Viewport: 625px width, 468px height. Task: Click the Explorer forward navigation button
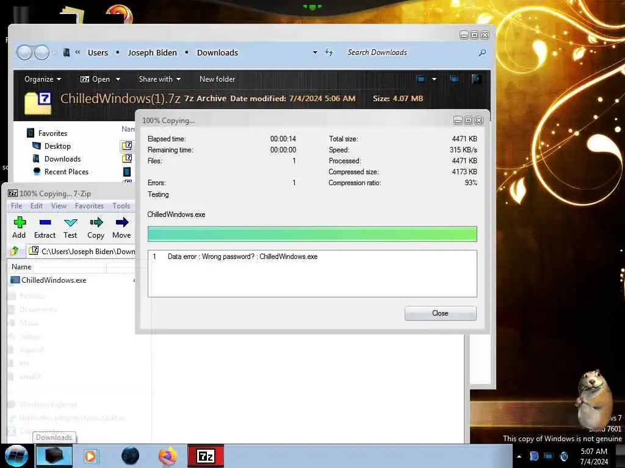pos(42,52)
